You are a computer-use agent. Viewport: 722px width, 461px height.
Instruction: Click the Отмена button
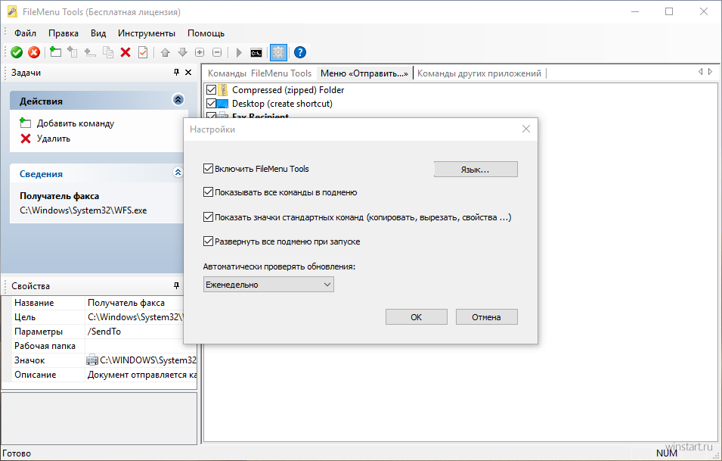point(486,316)
